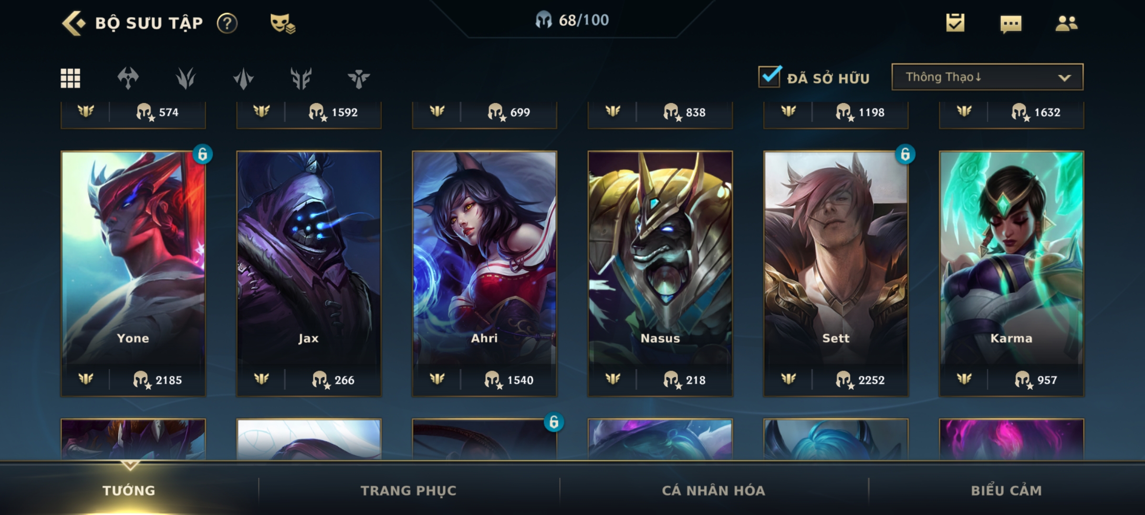Open the Ahri champion card
The image size is (1145, 515).
(x=484, y=274)
